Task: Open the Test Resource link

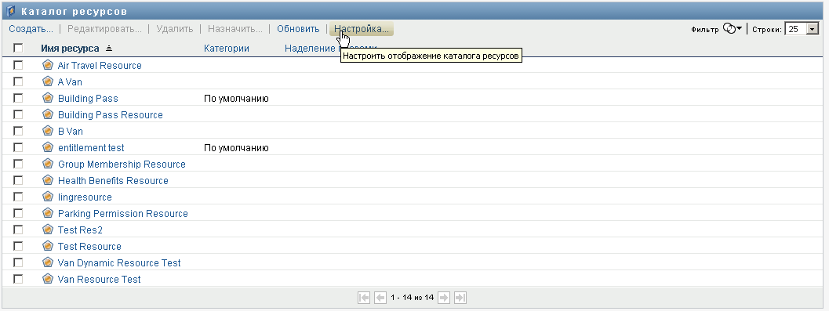Action: pyautogui.click(x=89, y=247)
